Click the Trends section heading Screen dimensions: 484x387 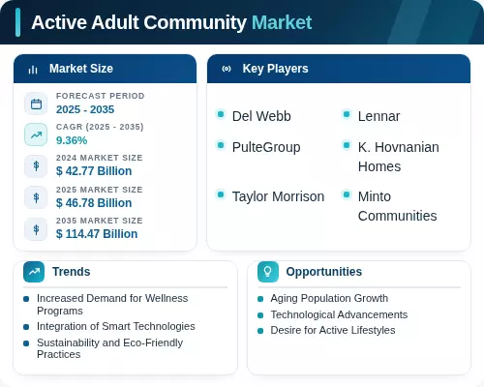point(72,272)
